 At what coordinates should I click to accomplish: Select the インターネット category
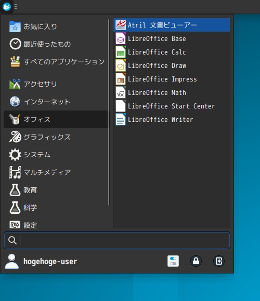[x=56, y=102]
